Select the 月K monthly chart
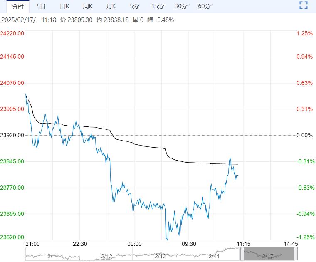Screen dimensions: 316x262 111,6
